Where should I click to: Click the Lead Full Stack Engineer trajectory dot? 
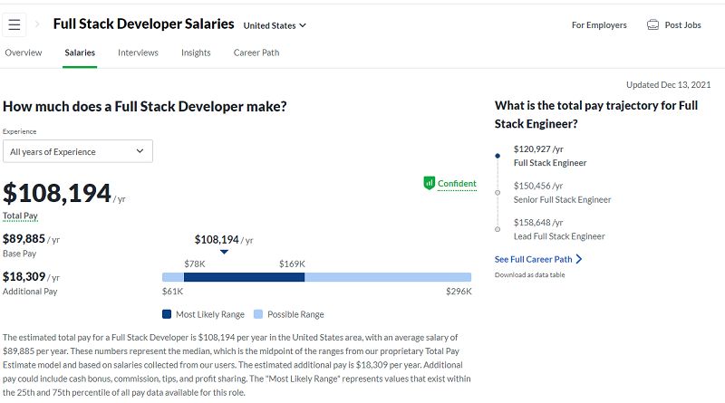pos(497,229)
